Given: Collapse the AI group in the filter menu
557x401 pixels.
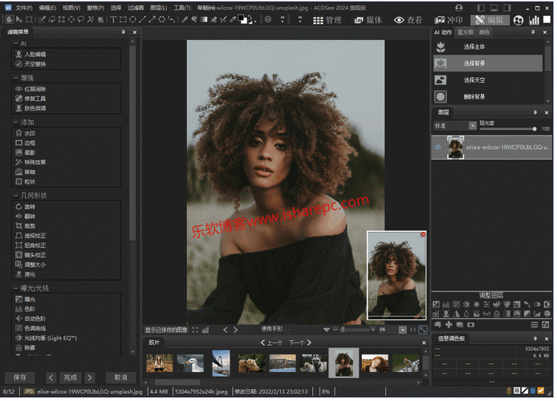Looking at the screenshot, I should point(15,43).
